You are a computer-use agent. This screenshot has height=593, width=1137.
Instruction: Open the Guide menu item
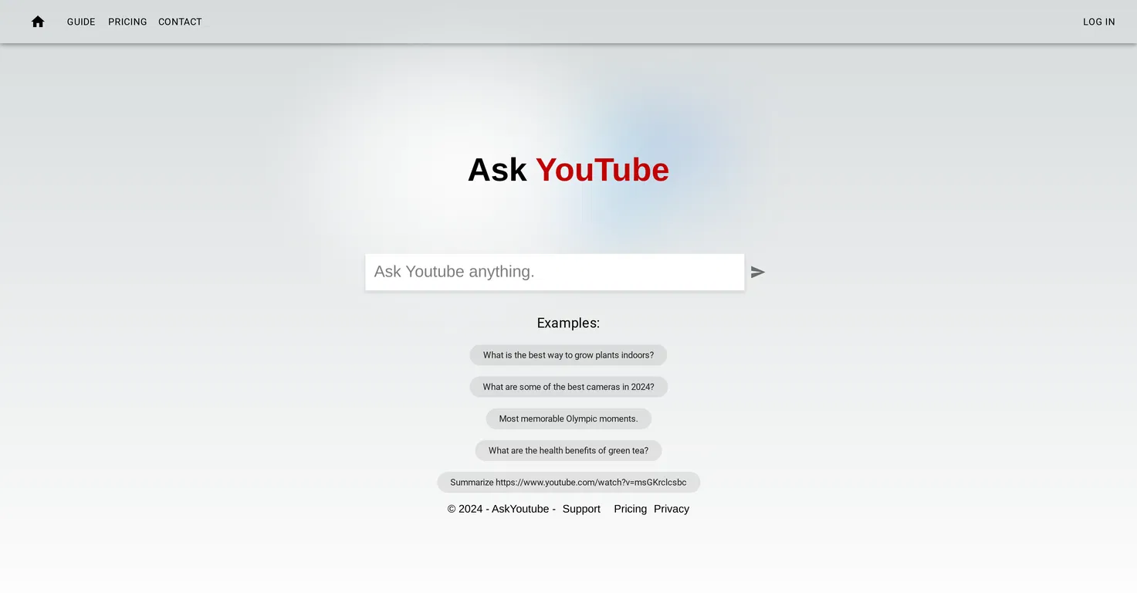point(81,22)
